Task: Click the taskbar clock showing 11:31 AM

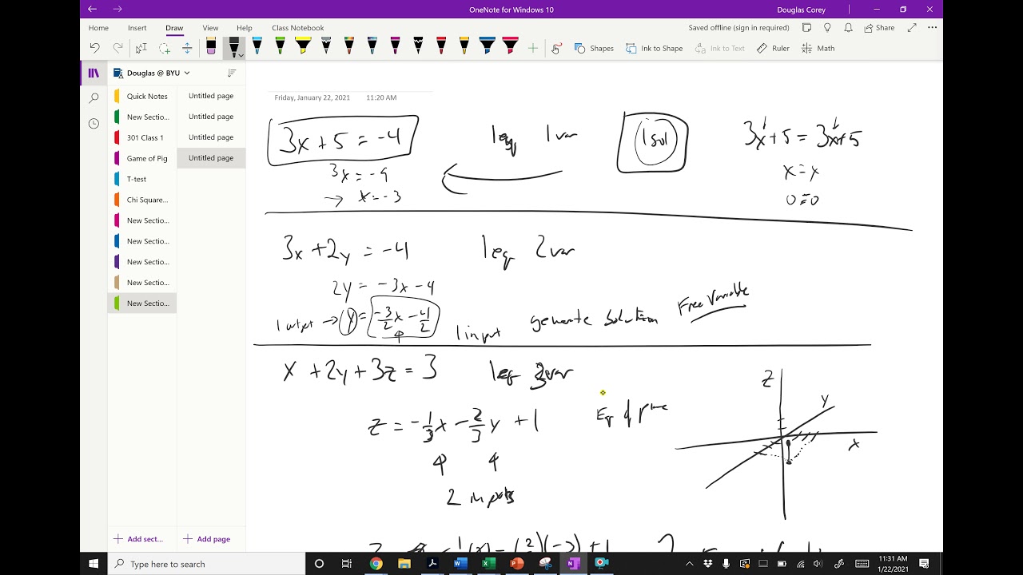Action: 892,564
